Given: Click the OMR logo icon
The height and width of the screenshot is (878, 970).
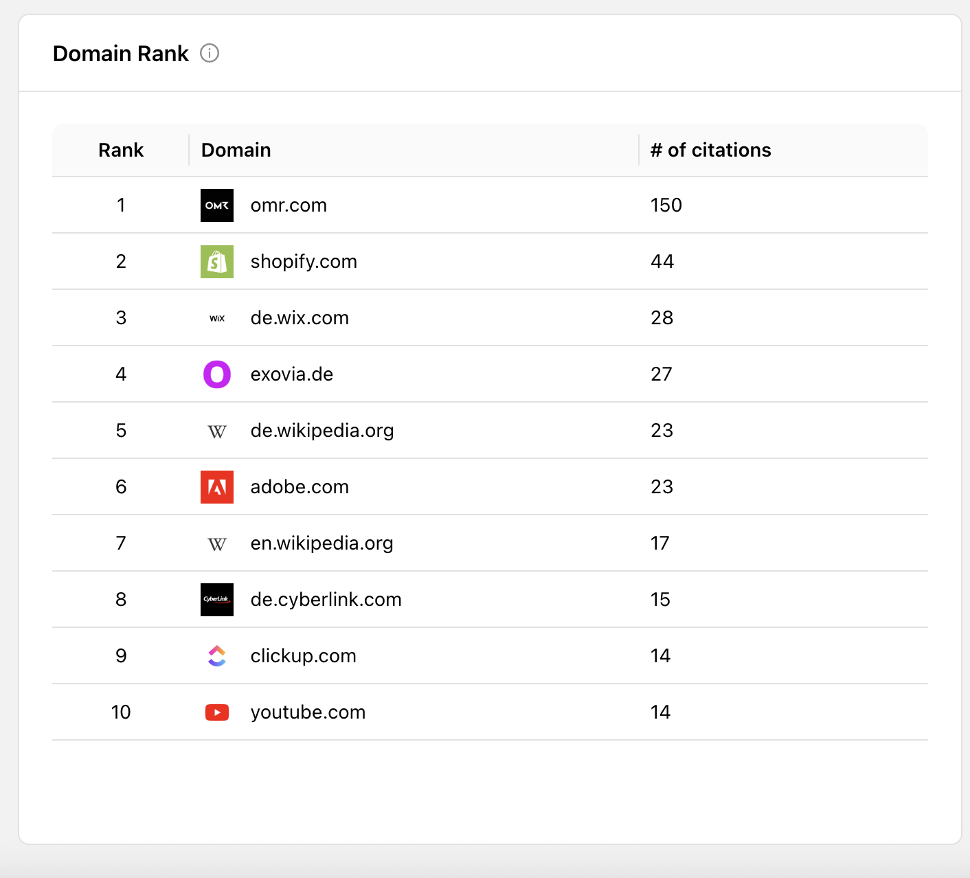Looking at the screenshot, I should [x=217, y=205].
